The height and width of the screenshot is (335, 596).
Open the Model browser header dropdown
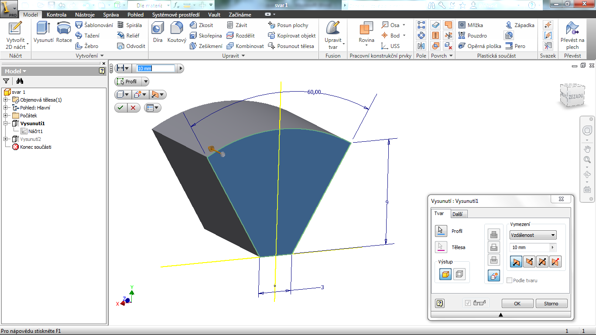[15, 71]
